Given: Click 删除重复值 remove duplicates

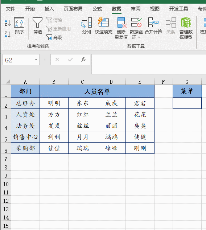Looking at the screenshot, I should point(121,28).
